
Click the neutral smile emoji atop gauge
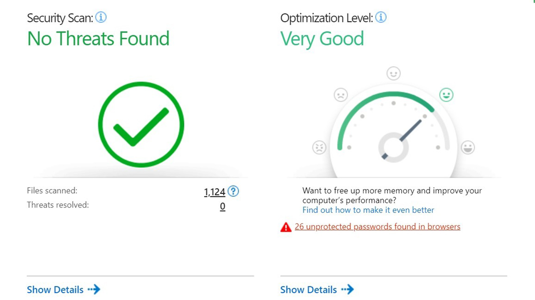coord(393,73)
